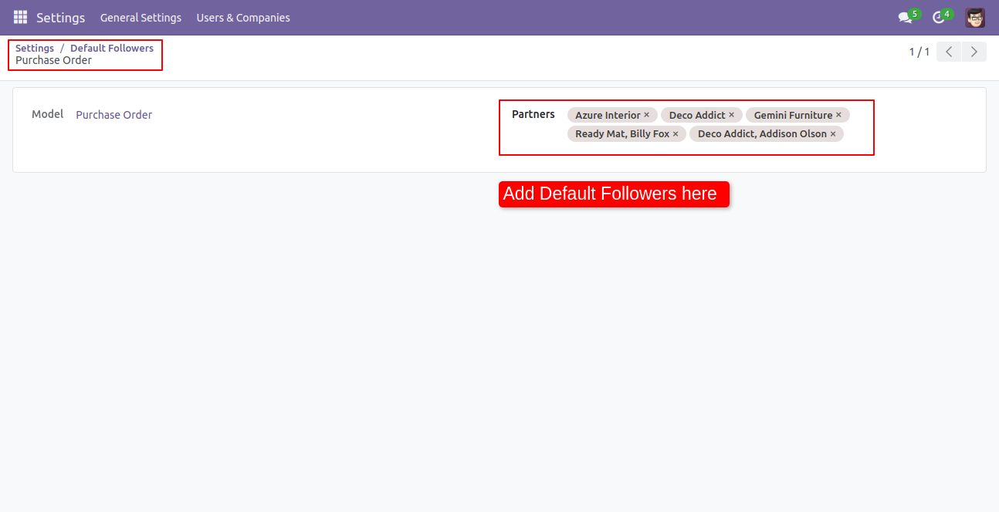Click the Settings app title
999x512 pixels.
(60, 18)
